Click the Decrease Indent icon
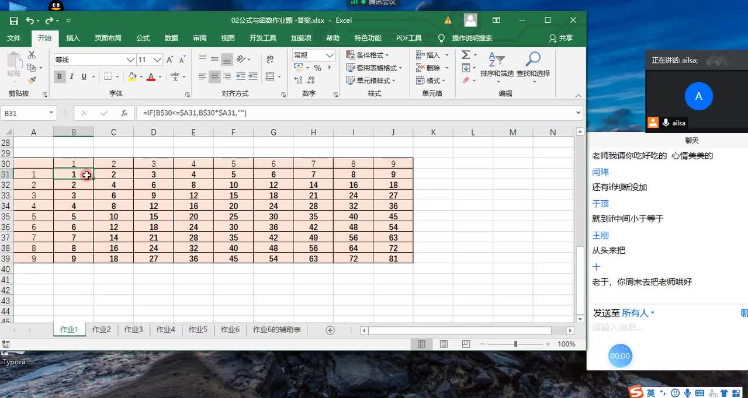 (241, 76)
